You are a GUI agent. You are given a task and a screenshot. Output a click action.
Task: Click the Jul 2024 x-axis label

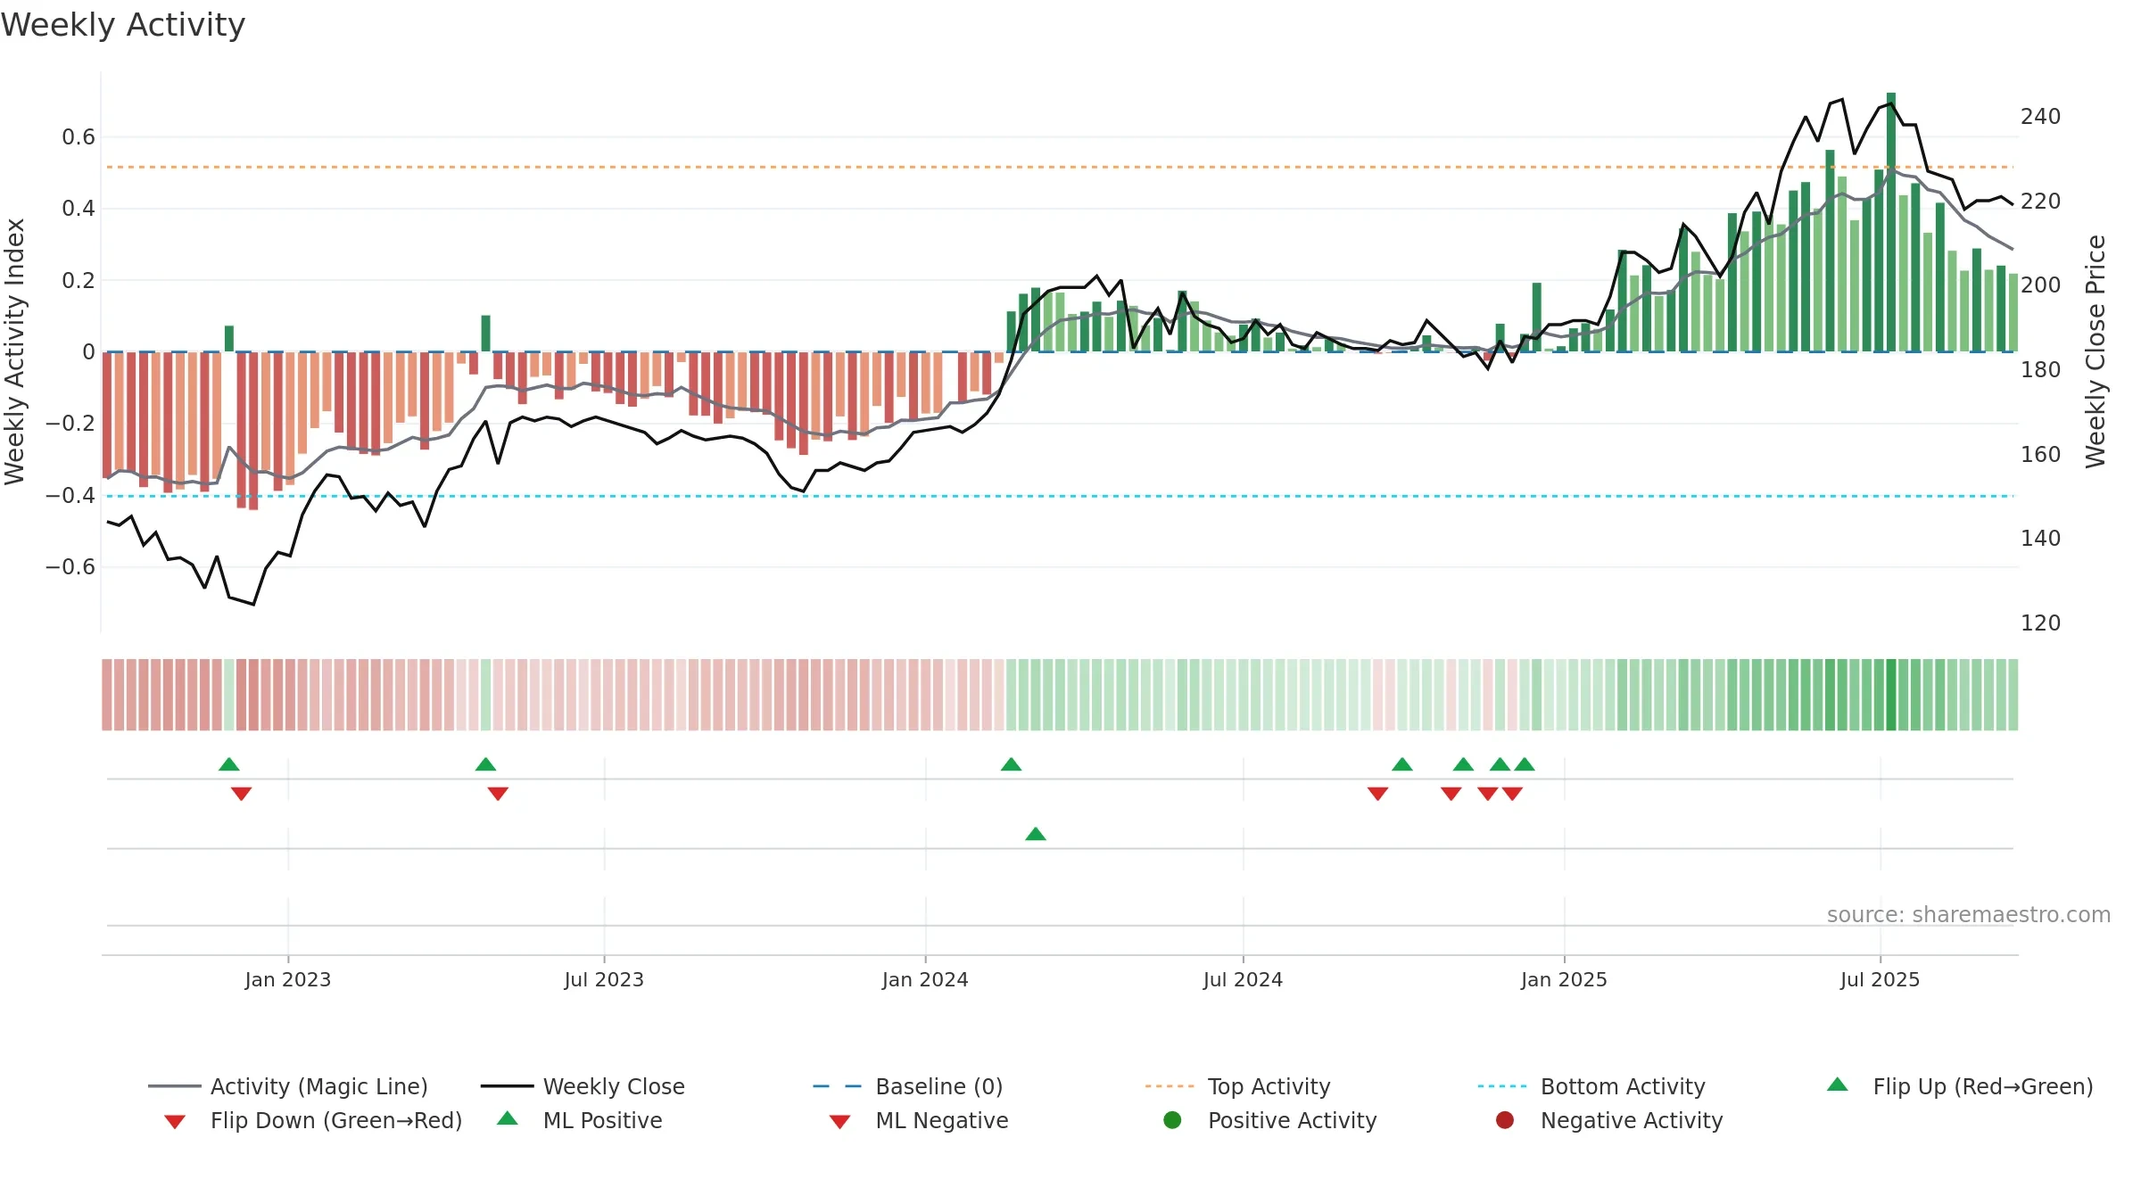click(1243, 979)
